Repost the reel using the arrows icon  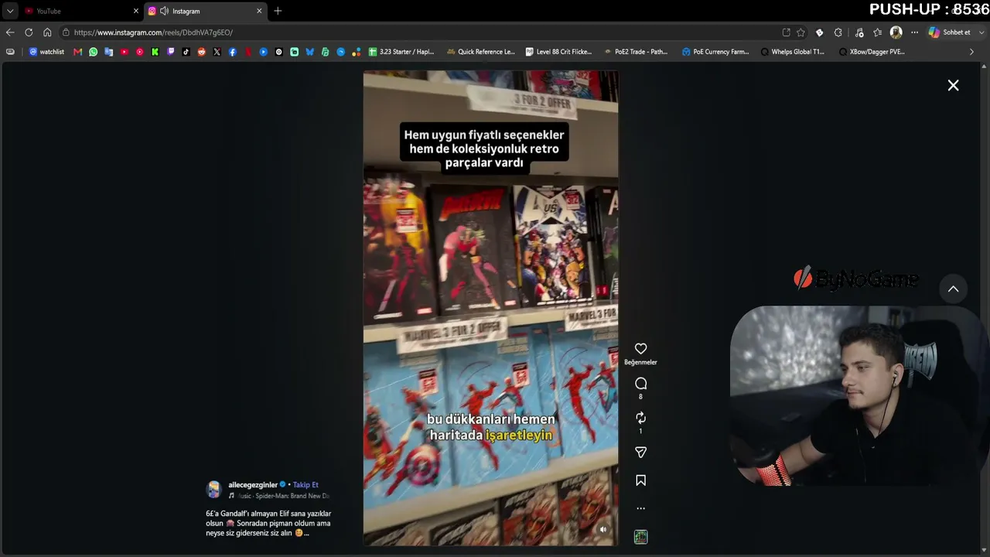(640, 418)
